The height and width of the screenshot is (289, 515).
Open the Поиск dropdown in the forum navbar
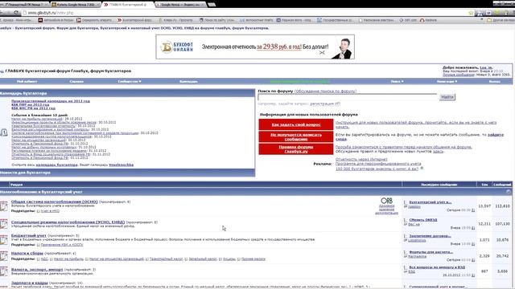[x=397, y=82]
